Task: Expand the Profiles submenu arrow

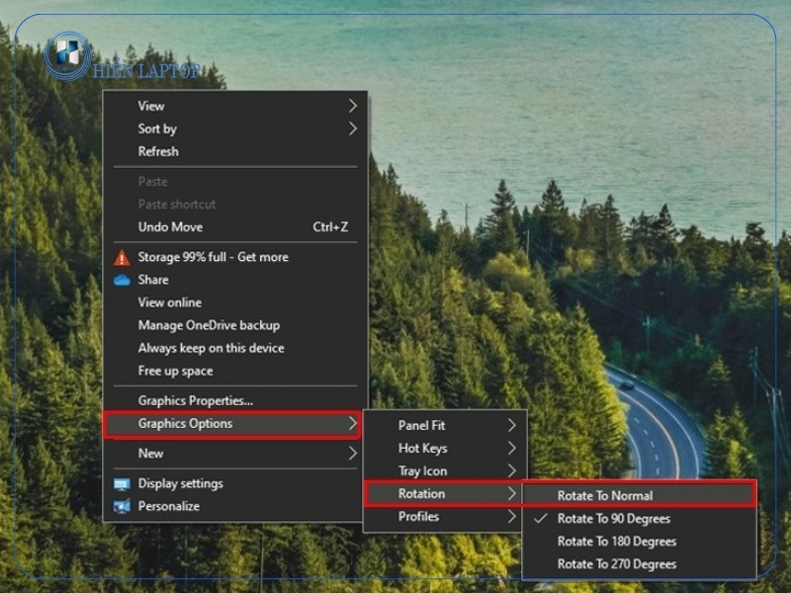Action: pos(511,516)
